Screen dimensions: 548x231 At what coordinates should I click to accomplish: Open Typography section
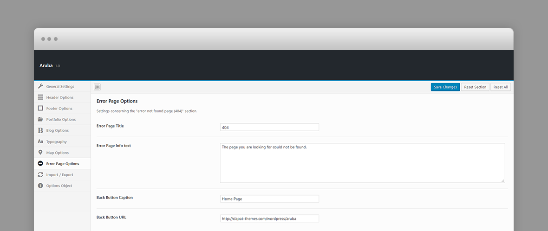tap(62, 141)
